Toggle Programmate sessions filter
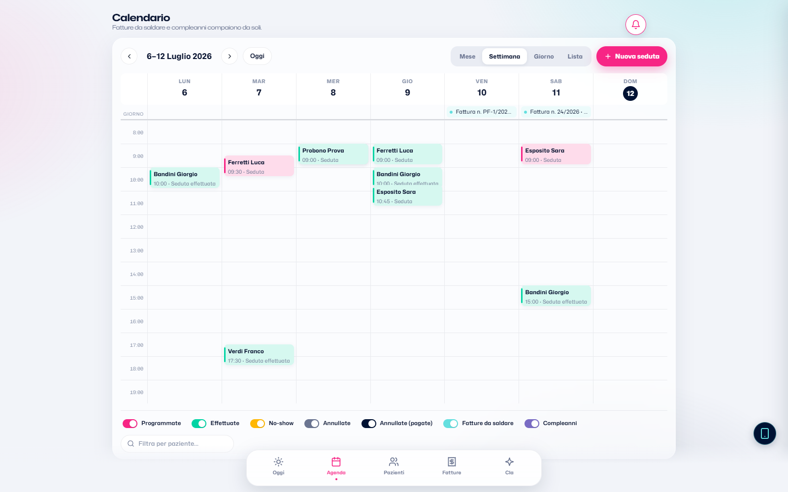 click(130, 424)
